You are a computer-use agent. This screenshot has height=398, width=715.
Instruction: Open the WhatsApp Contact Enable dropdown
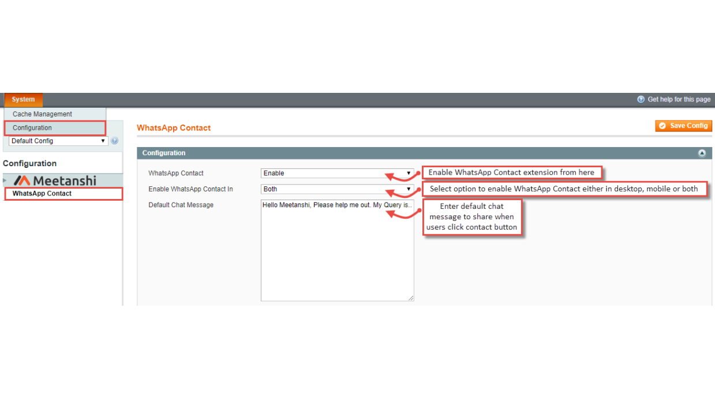point(337,173)
